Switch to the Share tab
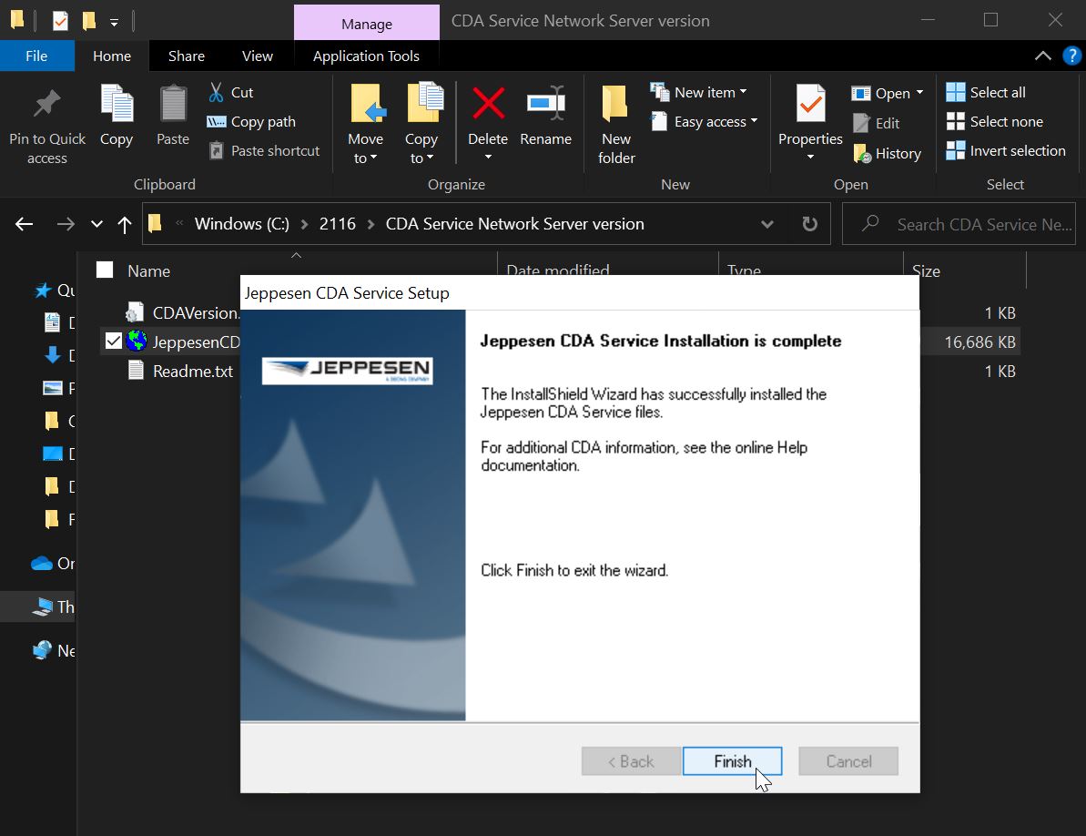1086x836 pixels. point(186,56)
